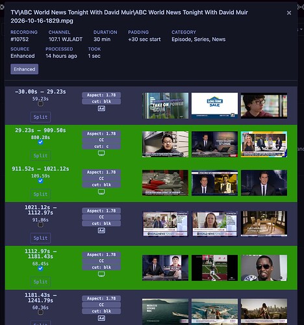
Task: Click 'cut: c' tag in 880.28s row
Action: tap(101, 146)
